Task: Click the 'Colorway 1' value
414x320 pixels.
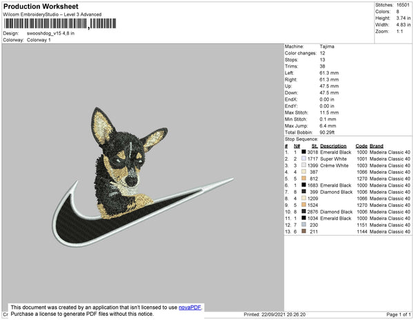Action: (x=39, y=40)
